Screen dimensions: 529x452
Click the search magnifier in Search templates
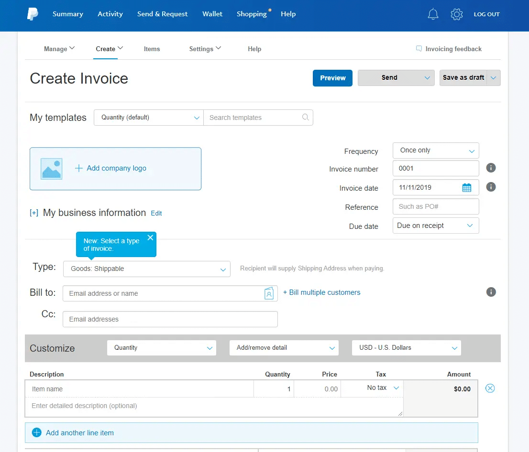[305, 118]
